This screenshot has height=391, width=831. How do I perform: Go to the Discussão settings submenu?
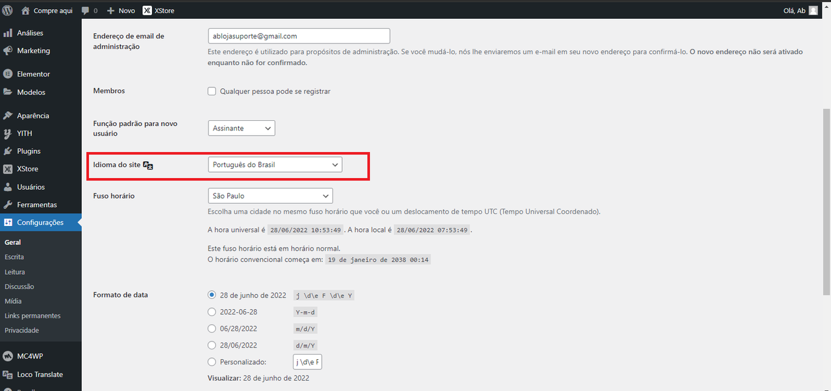19,286
